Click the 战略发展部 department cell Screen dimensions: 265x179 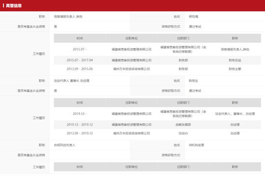coord(183,125)
